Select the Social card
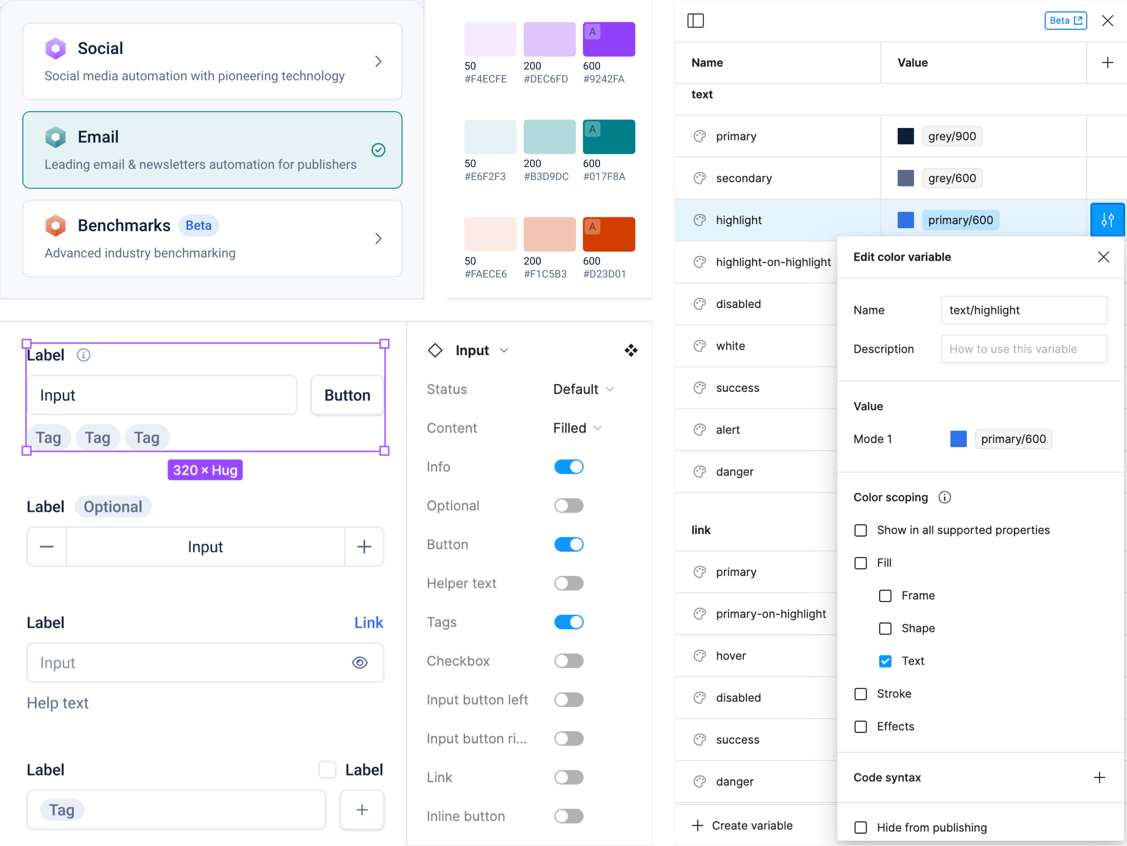Screen dimensions: 1127x846 click(x=212, y=61)
